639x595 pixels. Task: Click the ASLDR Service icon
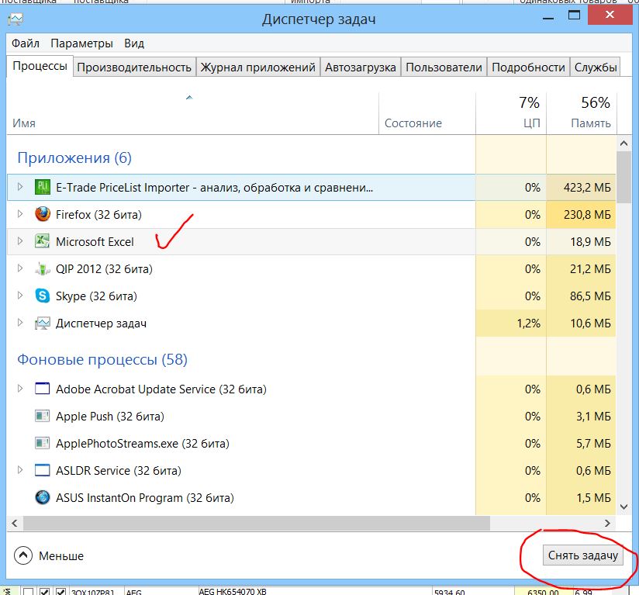tap(43, 470)
